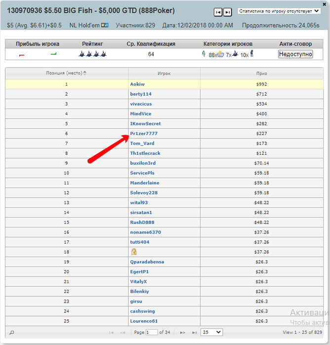Go to the previous tournament with the top arrow button

218,12
